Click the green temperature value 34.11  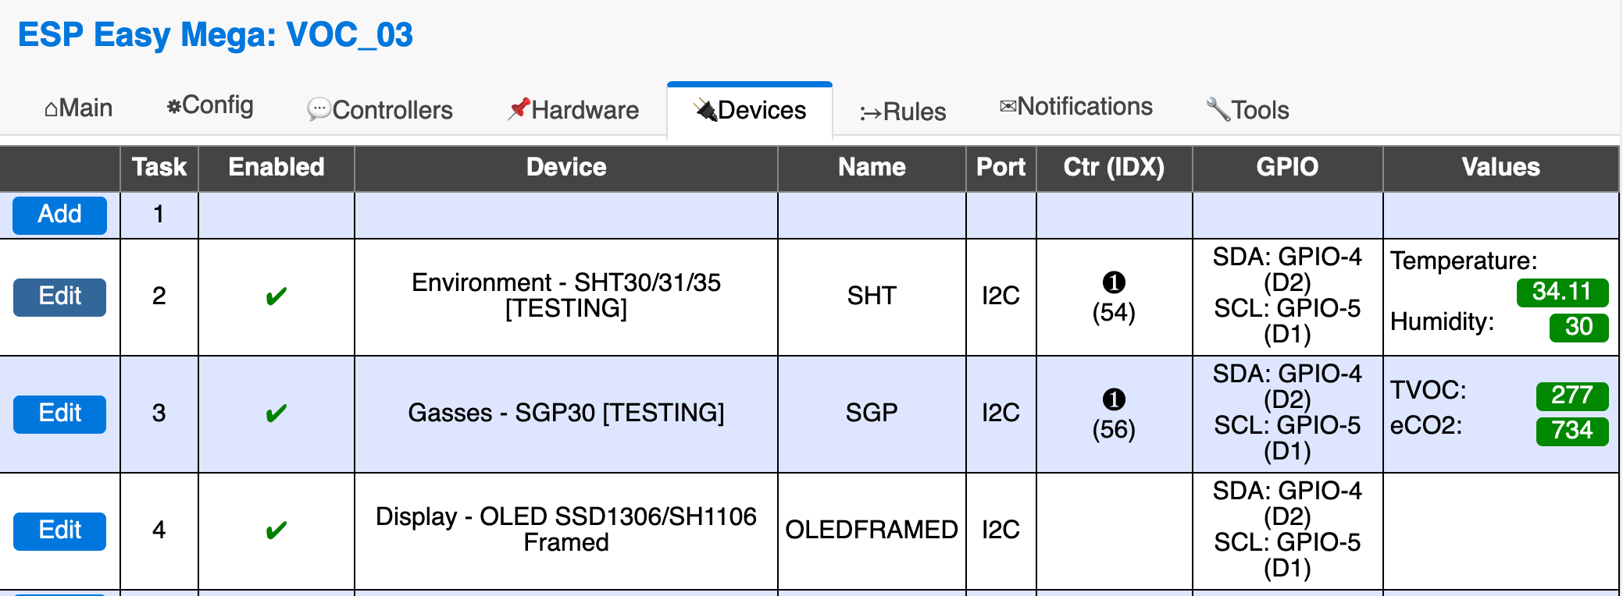[1562, 292]
